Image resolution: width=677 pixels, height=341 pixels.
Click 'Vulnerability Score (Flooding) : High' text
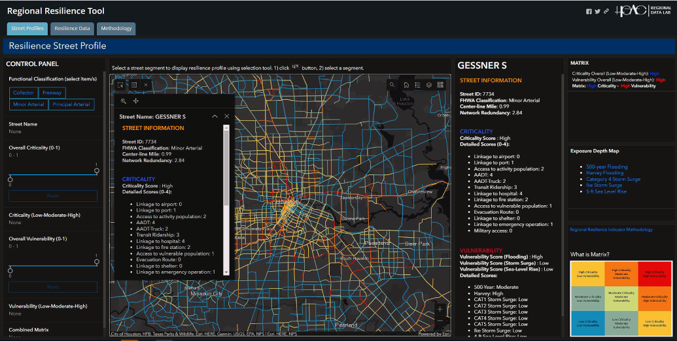tap(501, 257)
